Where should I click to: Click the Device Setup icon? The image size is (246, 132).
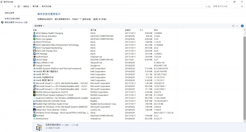click(35, 60)
